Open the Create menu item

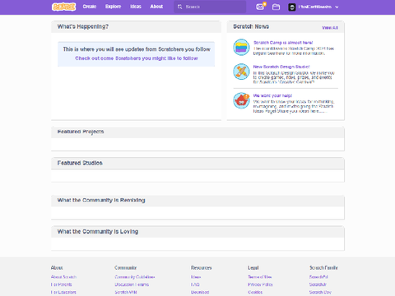tap(90, 7)
